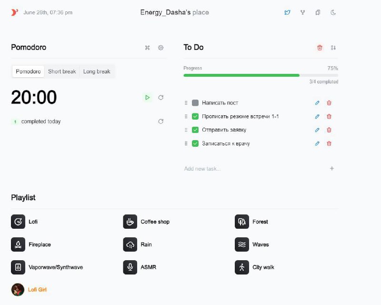This screenshot has width=381, height=305.
Task: Switch to the Short break tab
Action: point(62,71)
